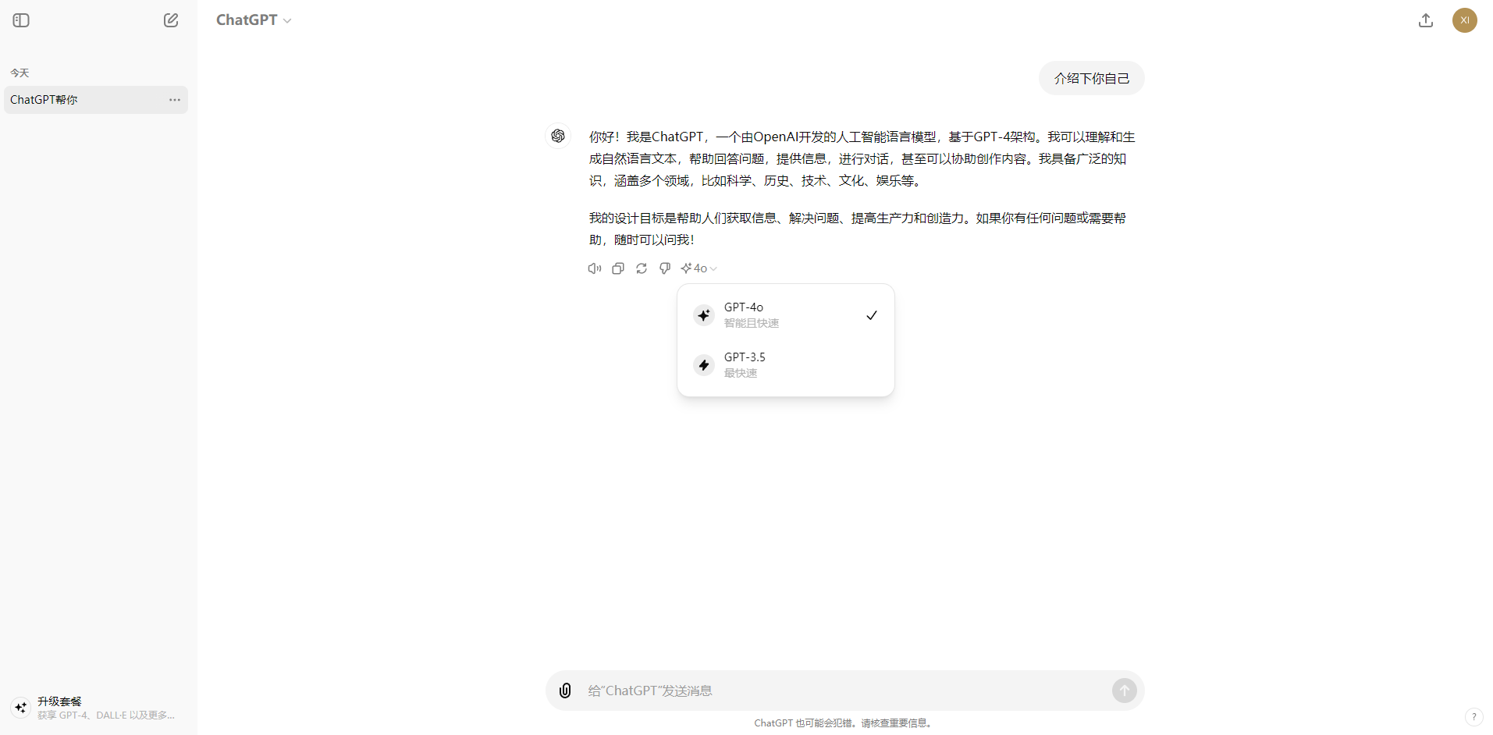Click the sparkle icon beside GPT-4o
Viewport: 1493px width, 735px height.
(704, 315)
